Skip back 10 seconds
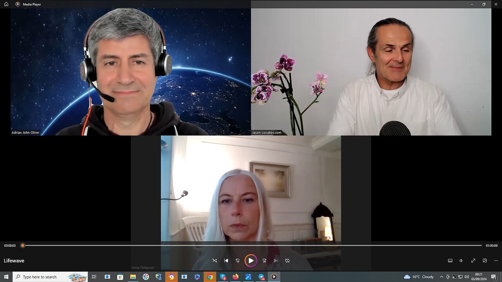The image size is (502, 282). (238, 260)
